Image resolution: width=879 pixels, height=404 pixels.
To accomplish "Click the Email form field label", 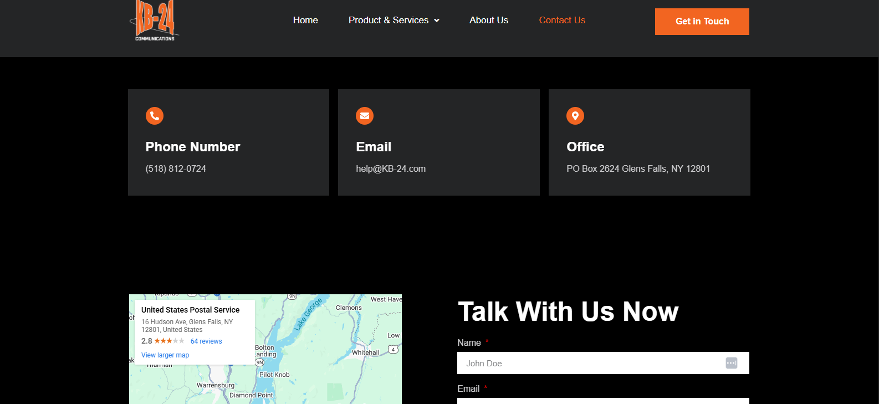I will (x=468, y=388).
